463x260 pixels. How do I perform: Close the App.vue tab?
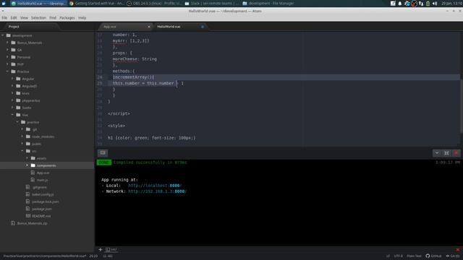149,27
